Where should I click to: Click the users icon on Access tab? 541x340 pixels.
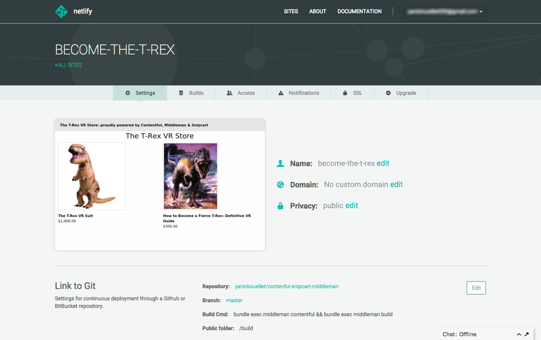pyautogui.click(x=230, y=93)
